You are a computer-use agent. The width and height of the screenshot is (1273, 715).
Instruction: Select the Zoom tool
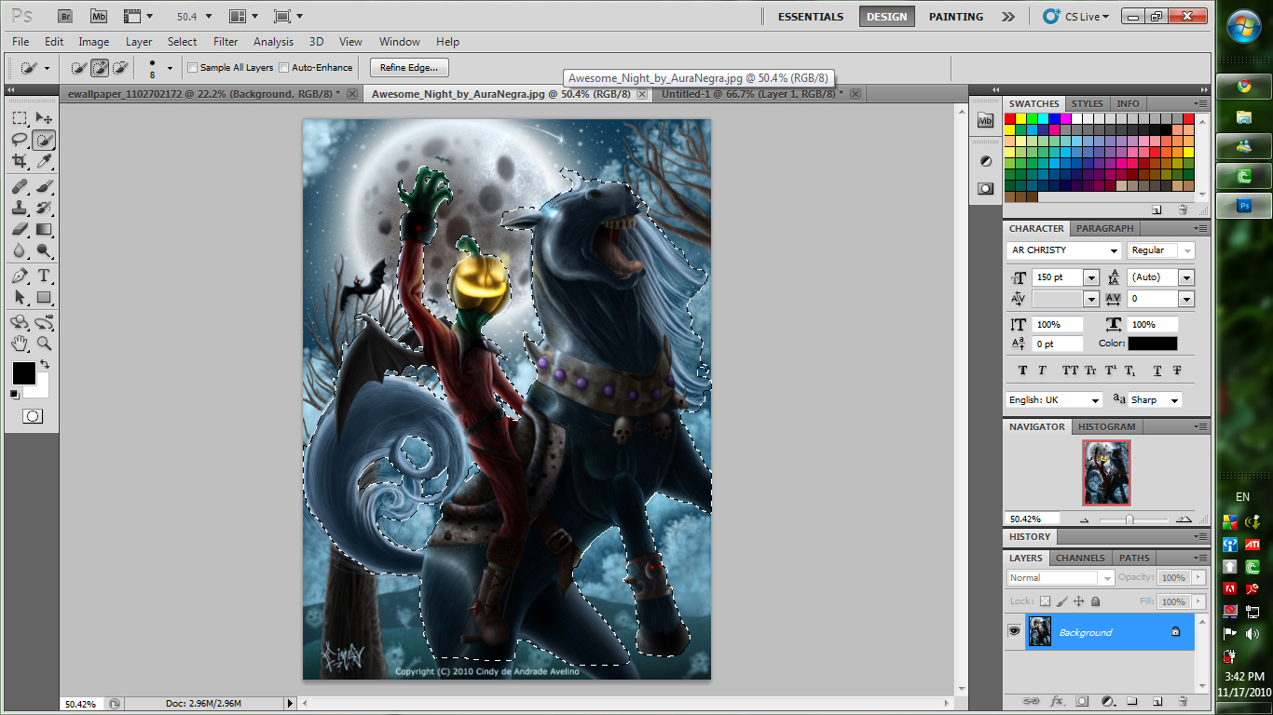(x=44, y=344)
